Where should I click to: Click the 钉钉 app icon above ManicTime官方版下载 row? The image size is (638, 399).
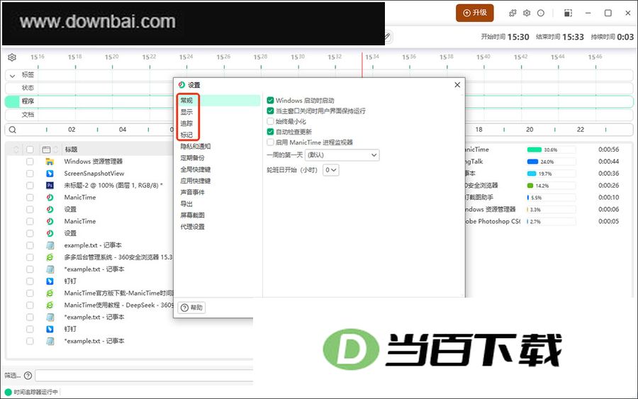pos(50,281)
